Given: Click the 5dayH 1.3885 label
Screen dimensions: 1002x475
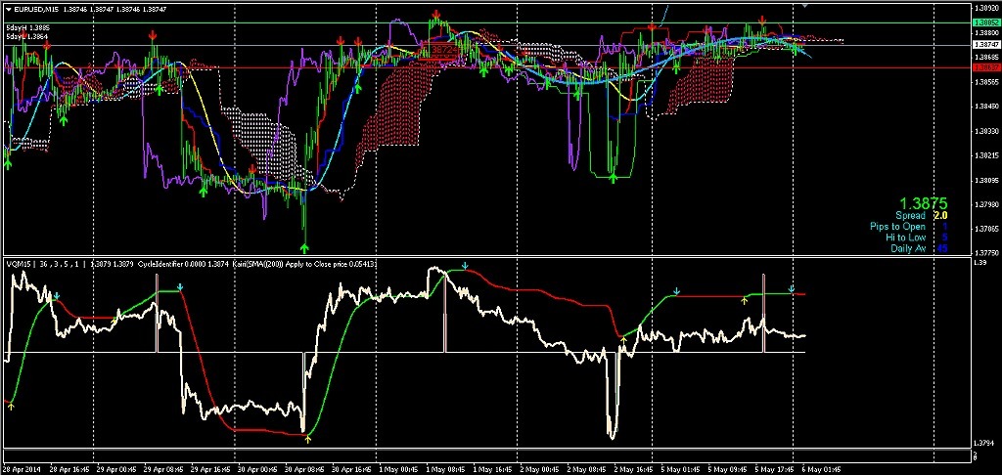Looking at the screenshot, I should (x=27, y=27).
